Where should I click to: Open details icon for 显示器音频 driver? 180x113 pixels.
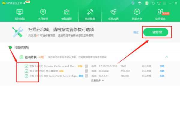pyautogui.click(x=86, y=71)
